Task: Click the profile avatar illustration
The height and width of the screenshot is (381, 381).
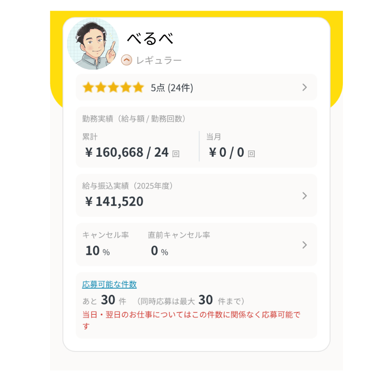Action: coord(93,44)
